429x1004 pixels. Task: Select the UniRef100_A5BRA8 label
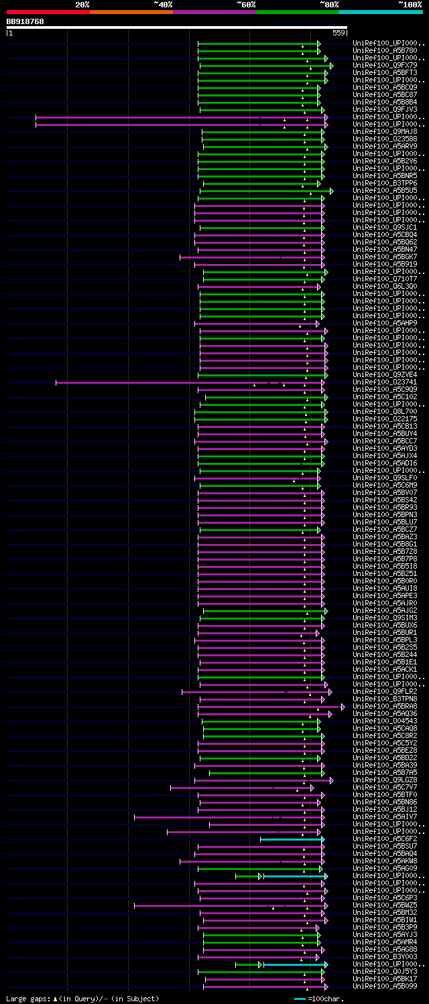pyautogui.click(x=385, y=706)
